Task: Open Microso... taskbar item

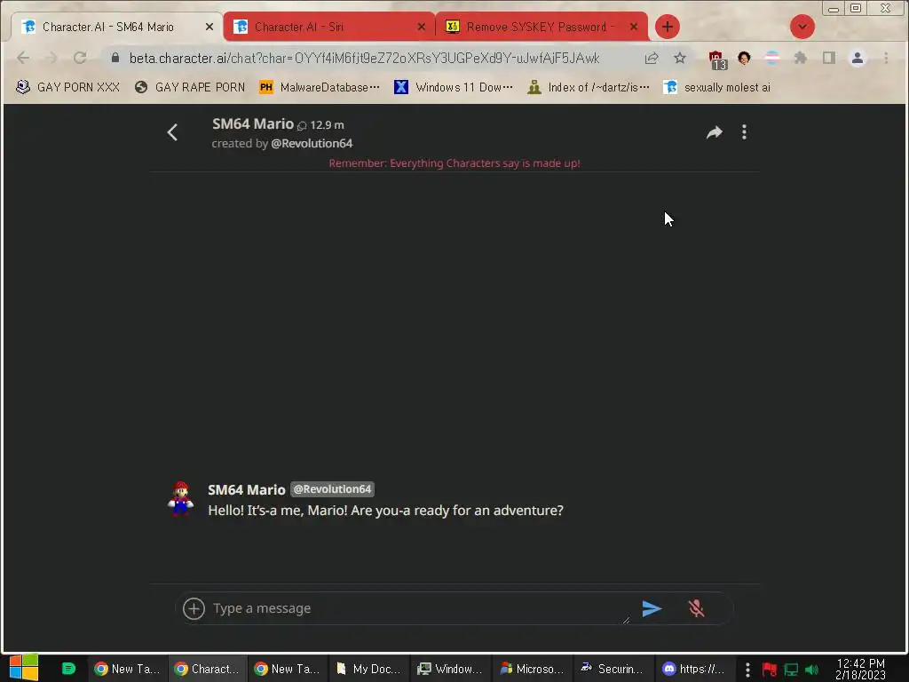Action: click(532, 669)
